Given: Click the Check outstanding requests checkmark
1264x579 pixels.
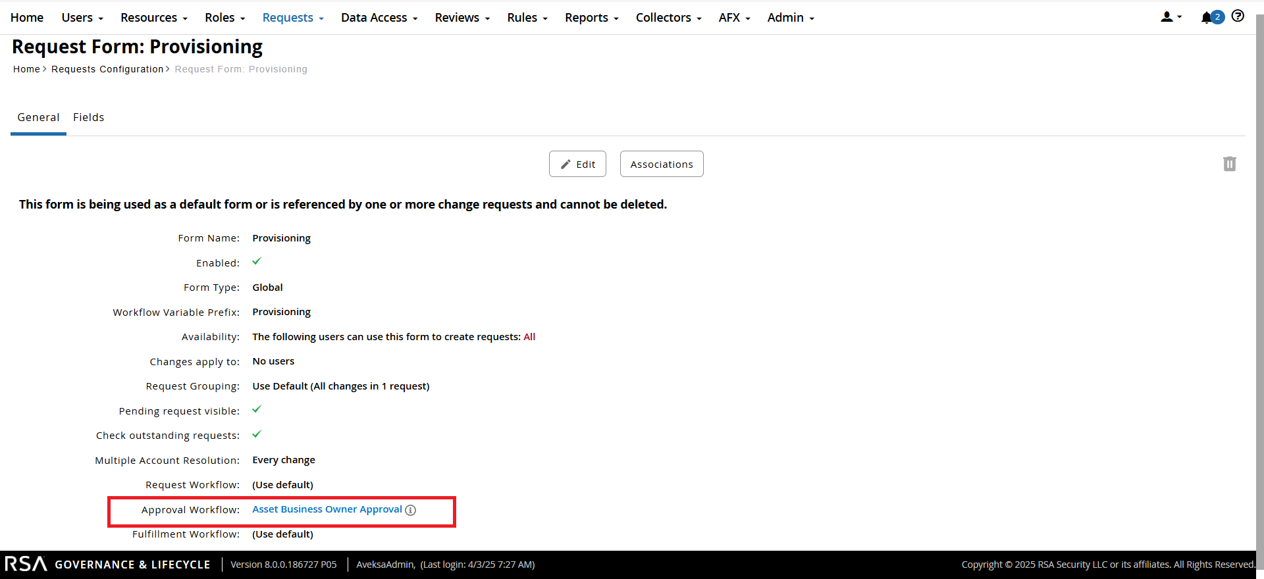Looking at the screenshot, I should click(x=257, y=434).
